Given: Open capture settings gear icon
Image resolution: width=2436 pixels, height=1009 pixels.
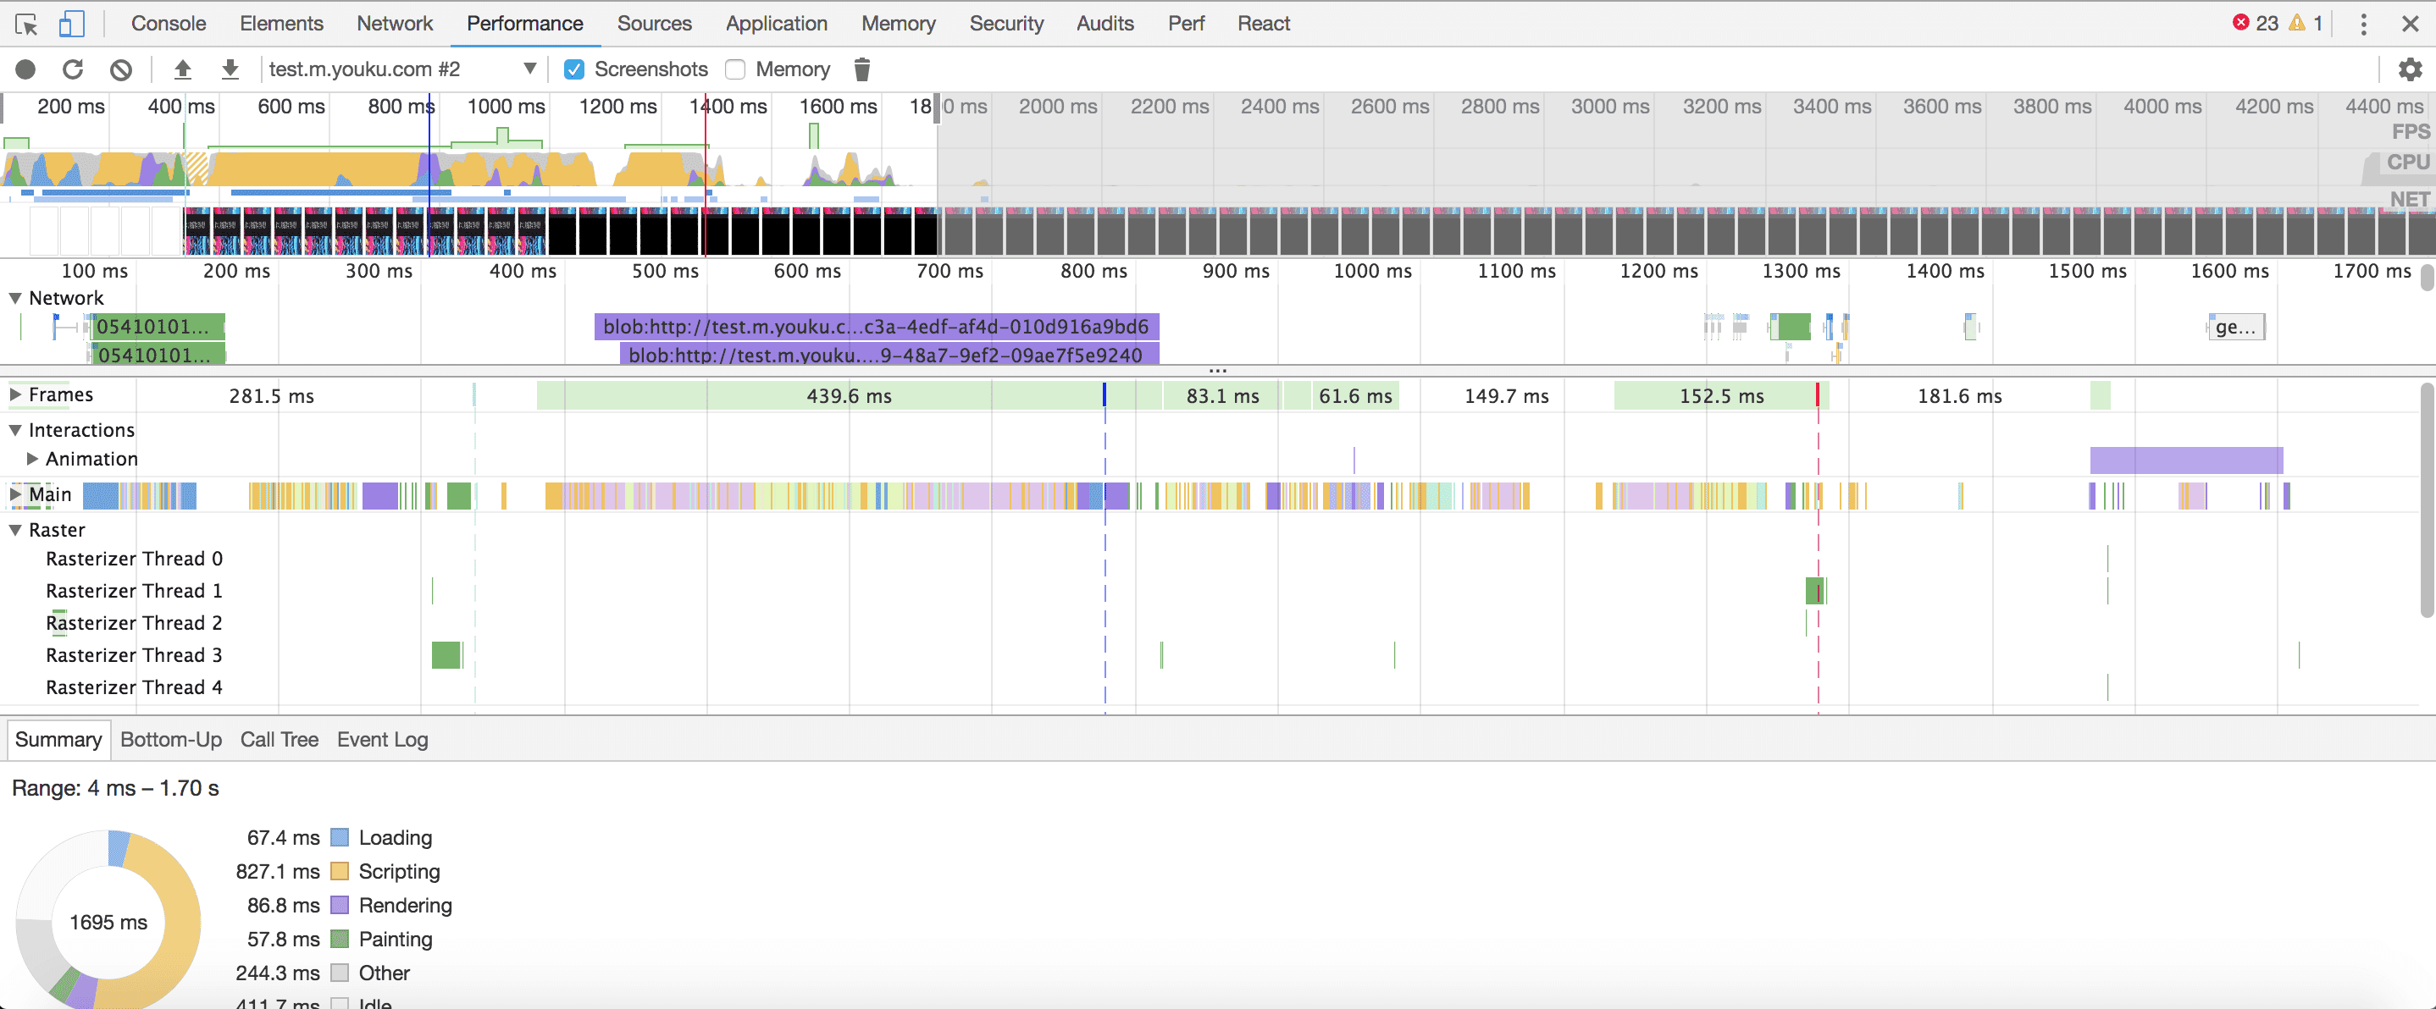Looking at the screenshot, I should pyautogui.click(x=2410, y=69).
